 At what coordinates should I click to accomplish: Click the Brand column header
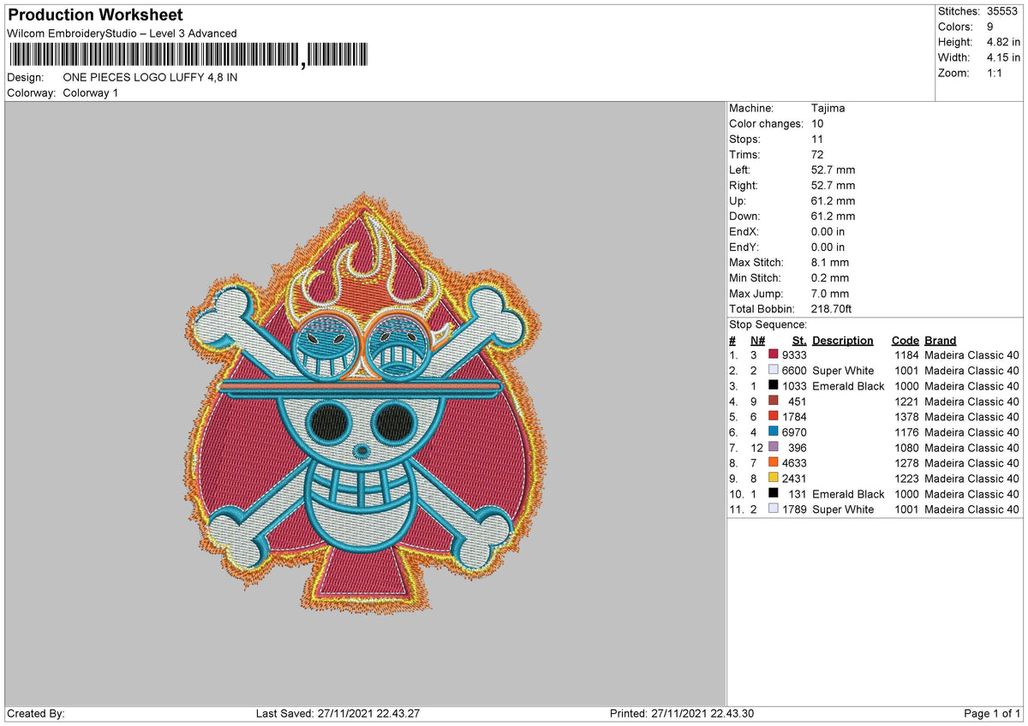[x=940, y=340]
